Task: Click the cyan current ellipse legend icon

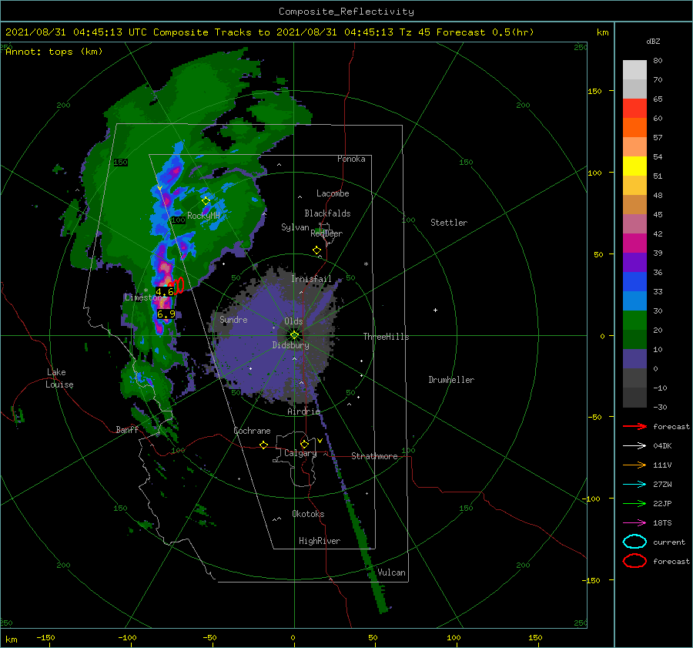Action: point(634,542)
